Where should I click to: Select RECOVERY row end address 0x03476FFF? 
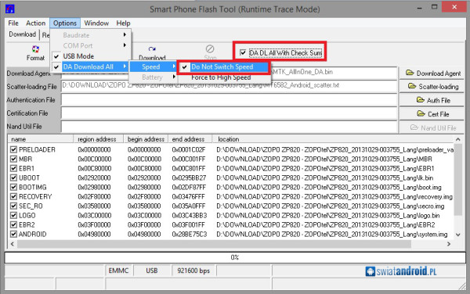click(x=189, y=196)
